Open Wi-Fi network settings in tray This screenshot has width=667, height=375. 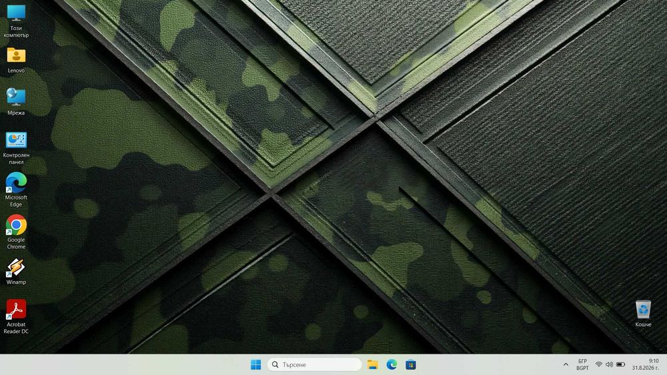[x=598, y=364]
